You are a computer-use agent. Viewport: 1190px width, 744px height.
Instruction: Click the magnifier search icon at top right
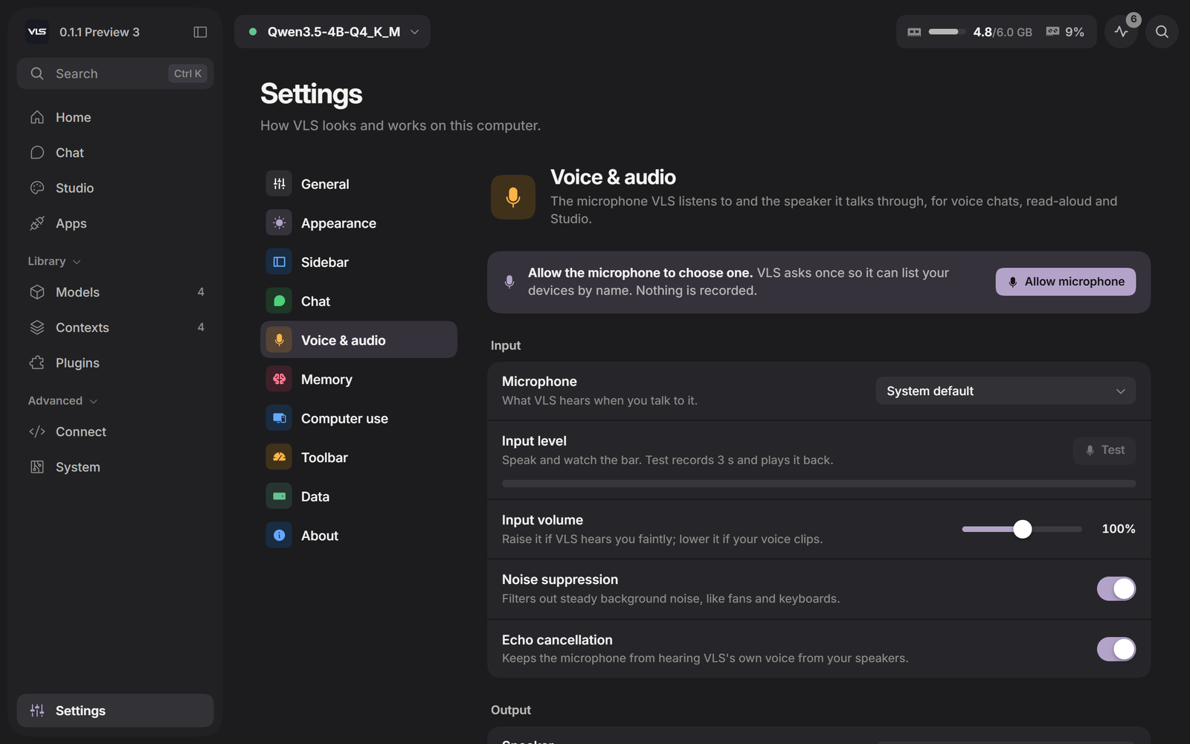coord(1162,31)
